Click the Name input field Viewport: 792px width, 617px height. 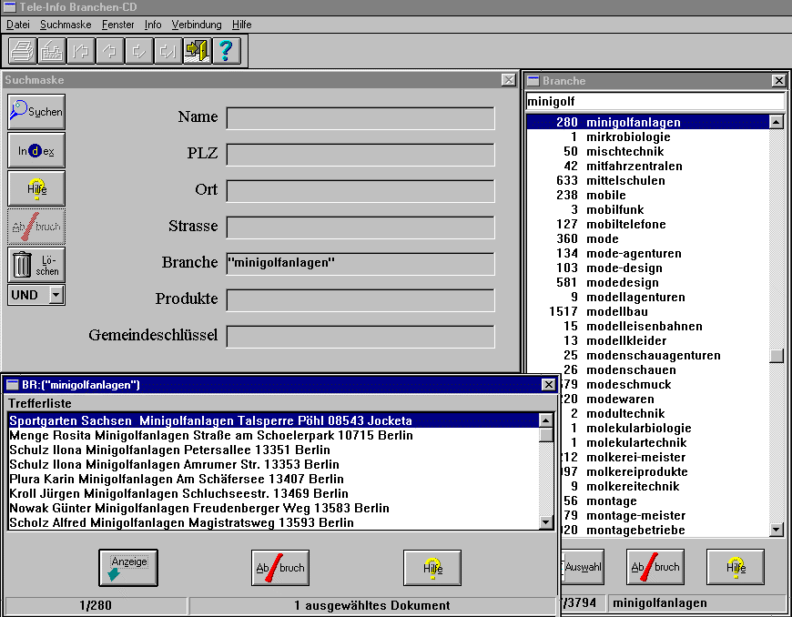click(x=360, y=118)
